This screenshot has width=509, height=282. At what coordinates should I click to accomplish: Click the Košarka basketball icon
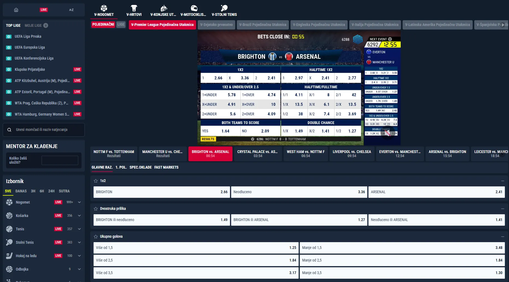click(x=9, y=216)
